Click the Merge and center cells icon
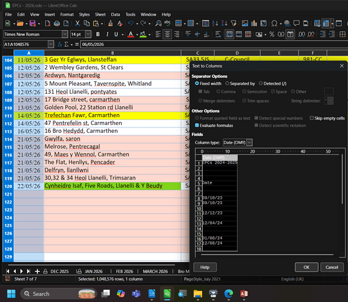Screen dimensions: 348x302 click(229, 34)
